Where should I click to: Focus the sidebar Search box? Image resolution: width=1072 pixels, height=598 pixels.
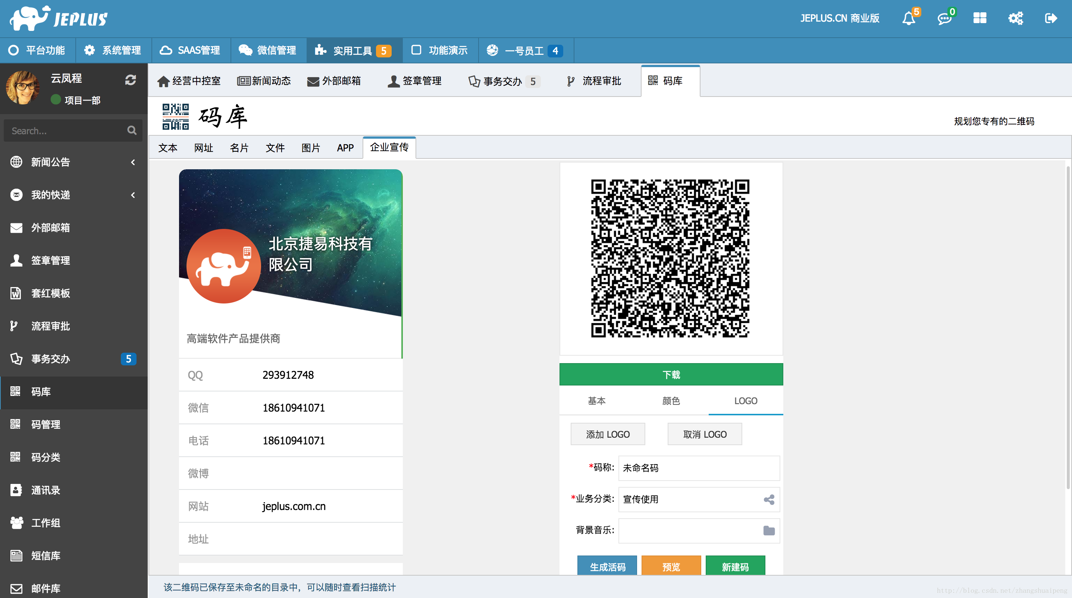[x=73, y=130]
